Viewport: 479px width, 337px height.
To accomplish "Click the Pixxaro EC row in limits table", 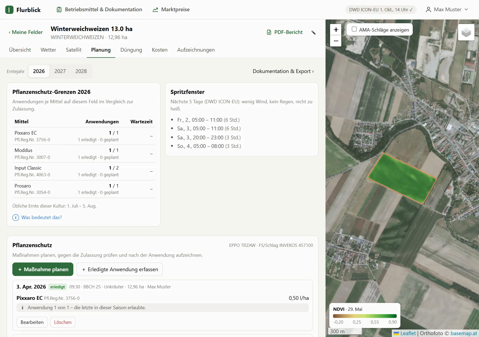I will click(84, 136).
